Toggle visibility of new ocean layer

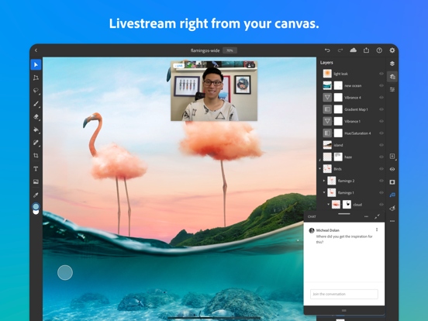point(381,86)
